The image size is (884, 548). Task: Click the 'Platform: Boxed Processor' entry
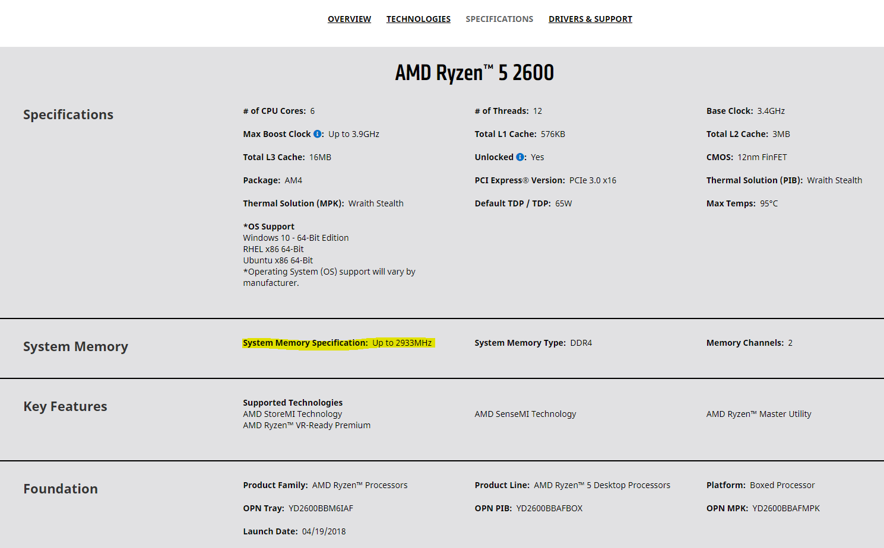pyautogui.click(x=761, y=485)
